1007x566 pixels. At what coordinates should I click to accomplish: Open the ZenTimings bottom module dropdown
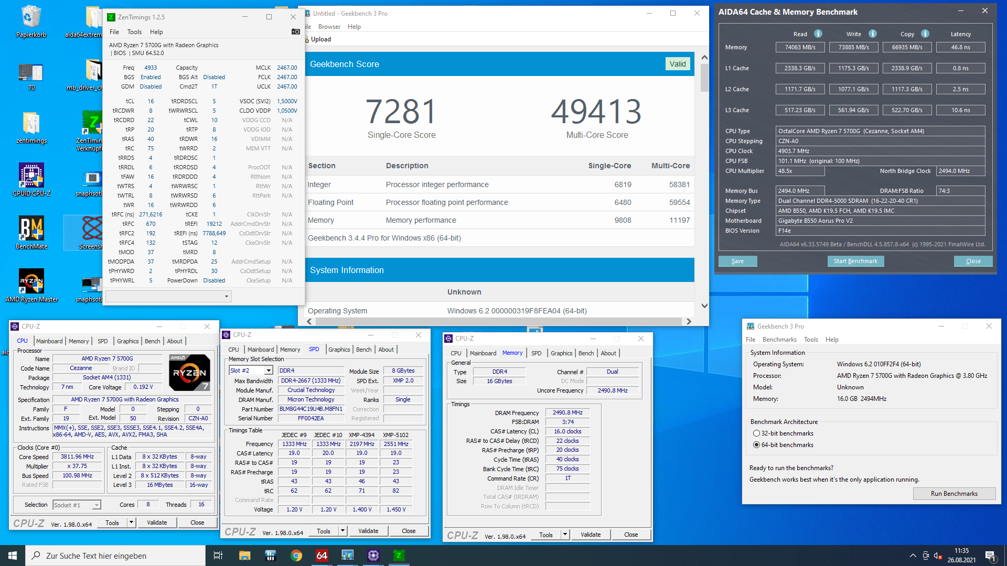[168, 297]
